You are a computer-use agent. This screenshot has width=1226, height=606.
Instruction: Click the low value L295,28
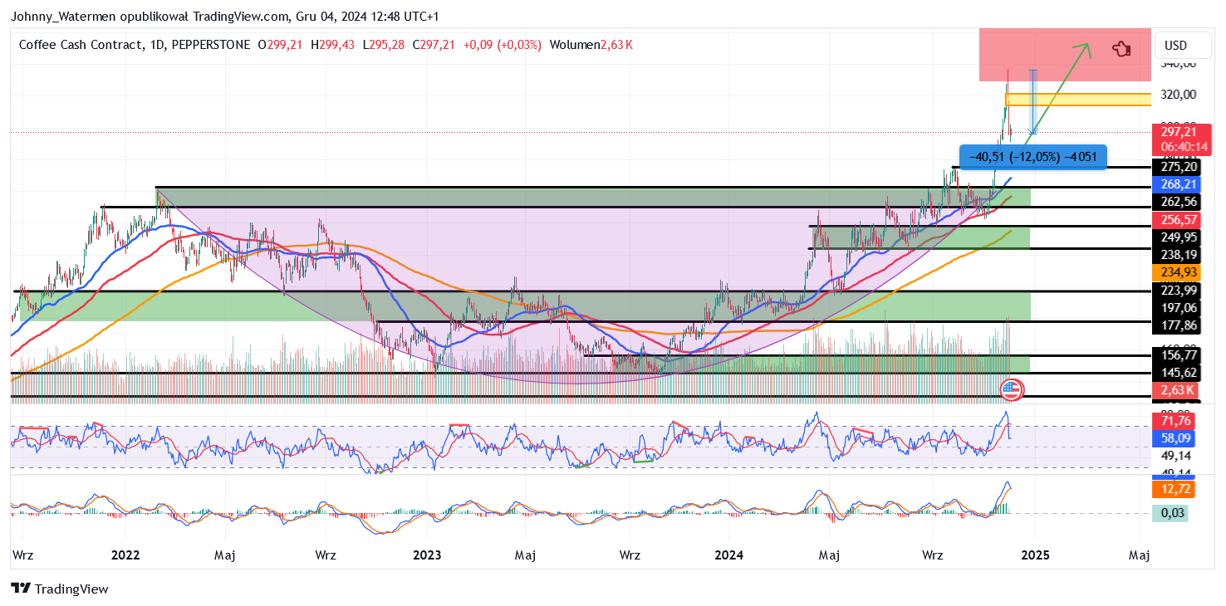[x=384, y=45]
